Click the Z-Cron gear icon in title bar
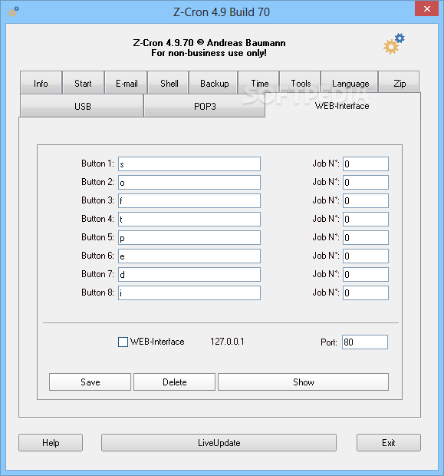This screenshot has width=444, height=476. 14,12
